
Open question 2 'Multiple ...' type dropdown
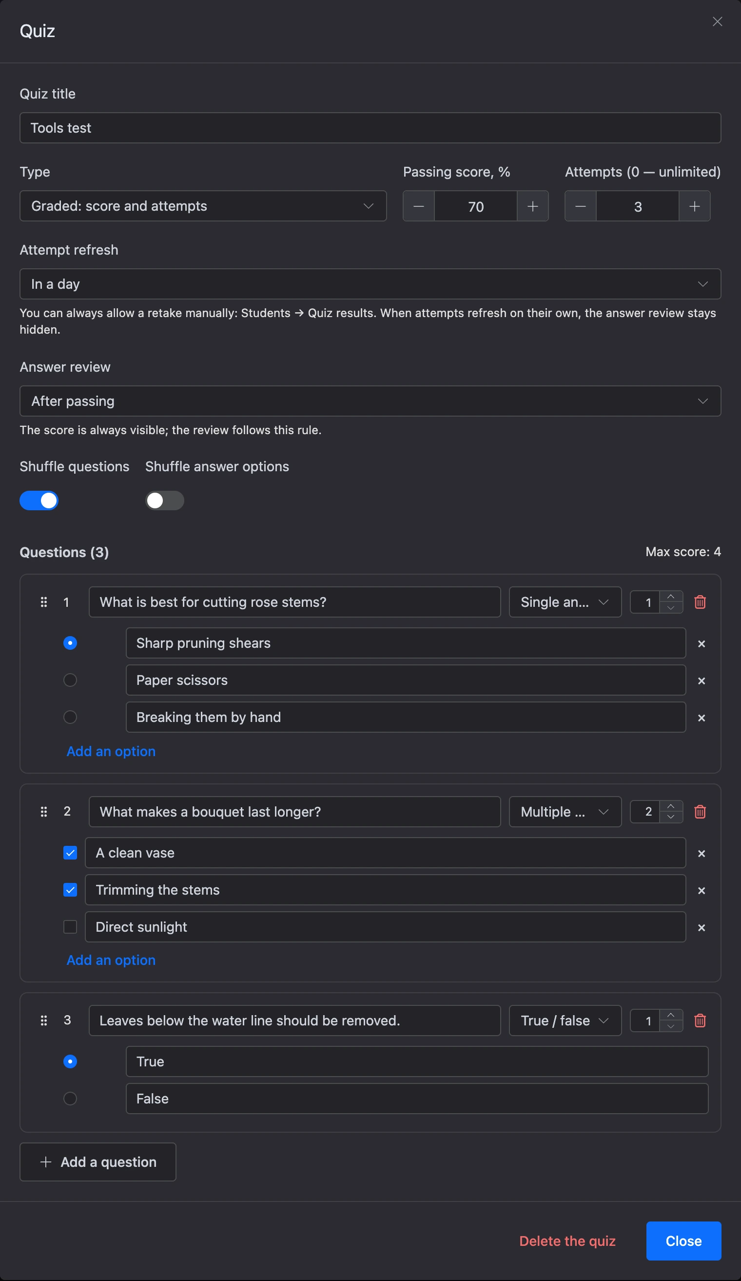(x=565, y=811)
